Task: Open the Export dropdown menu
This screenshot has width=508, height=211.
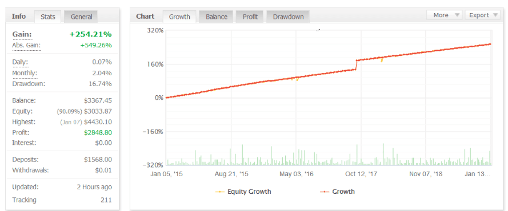Action: (x=482, y=15)
